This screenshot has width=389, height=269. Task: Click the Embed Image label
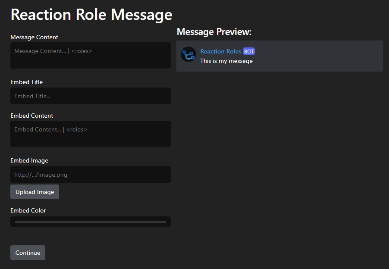pos(29,160)
